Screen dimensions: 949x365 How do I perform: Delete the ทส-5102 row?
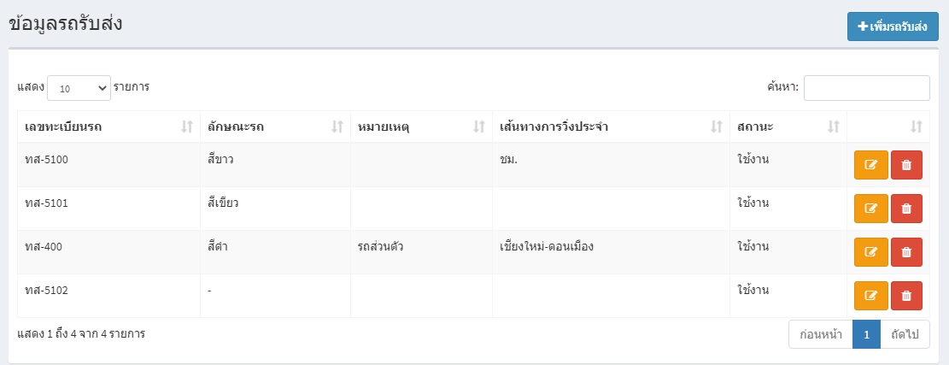pos(906,296)
